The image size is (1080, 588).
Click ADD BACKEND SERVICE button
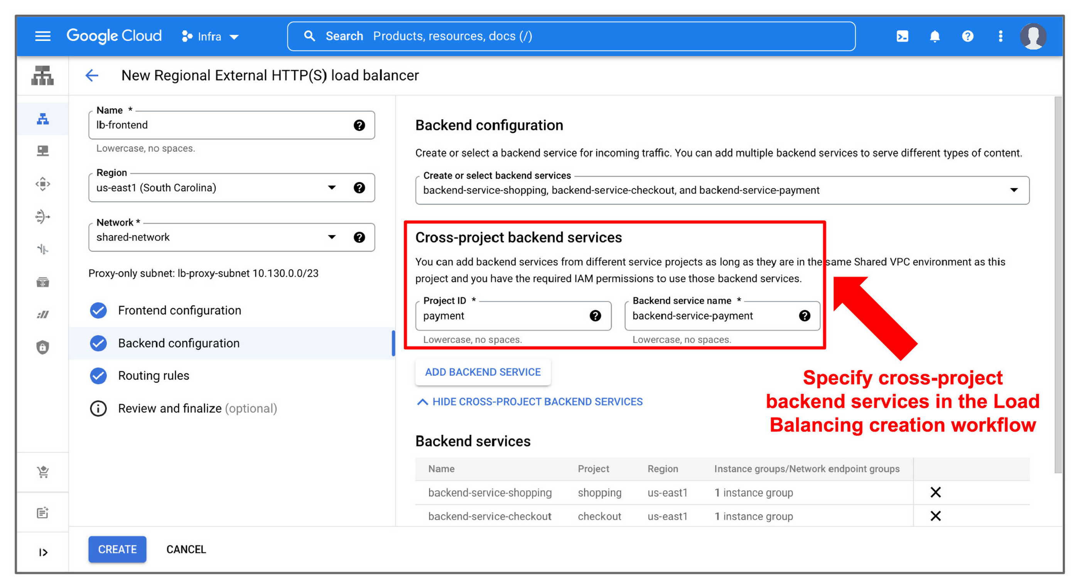[483, 372]
